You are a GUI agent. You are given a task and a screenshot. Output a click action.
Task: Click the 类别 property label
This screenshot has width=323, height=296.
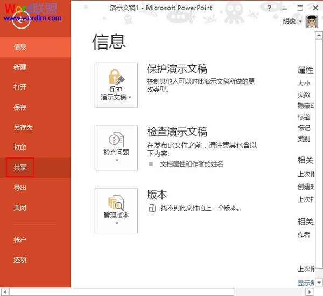pyautogui.click(x=304, y=139)
